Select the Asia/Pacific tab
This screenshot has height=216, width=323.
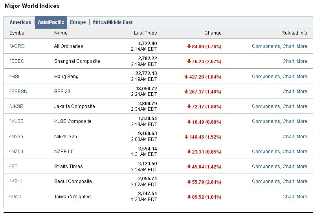click(51, 22)
